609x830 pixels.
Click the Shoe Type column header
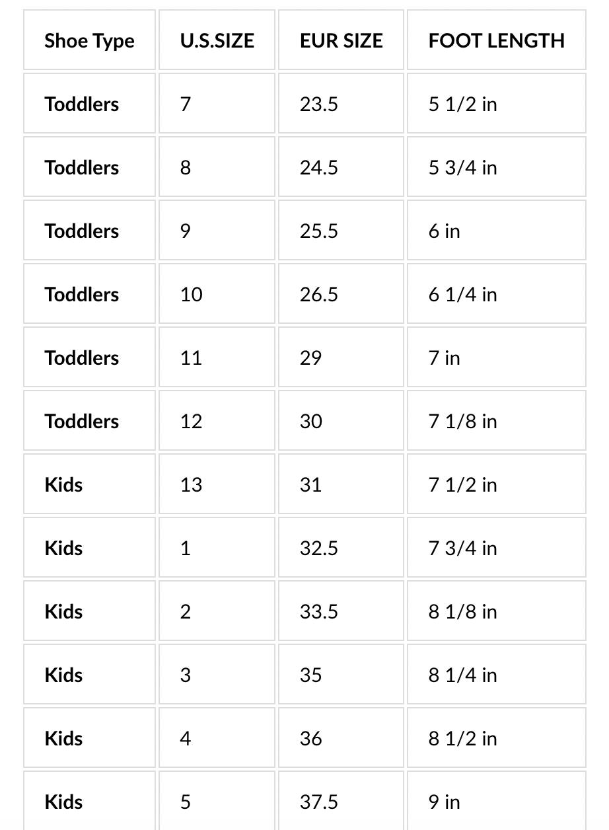(89, 41)
